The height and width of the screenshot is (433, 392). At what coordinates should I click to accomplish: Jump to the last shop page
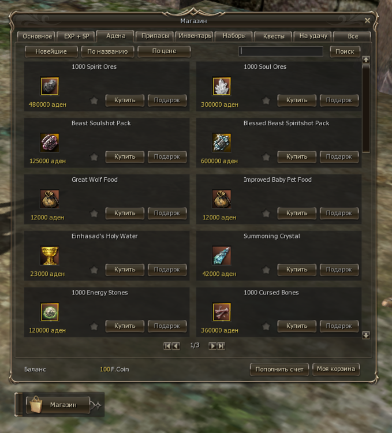coord(221,346)
